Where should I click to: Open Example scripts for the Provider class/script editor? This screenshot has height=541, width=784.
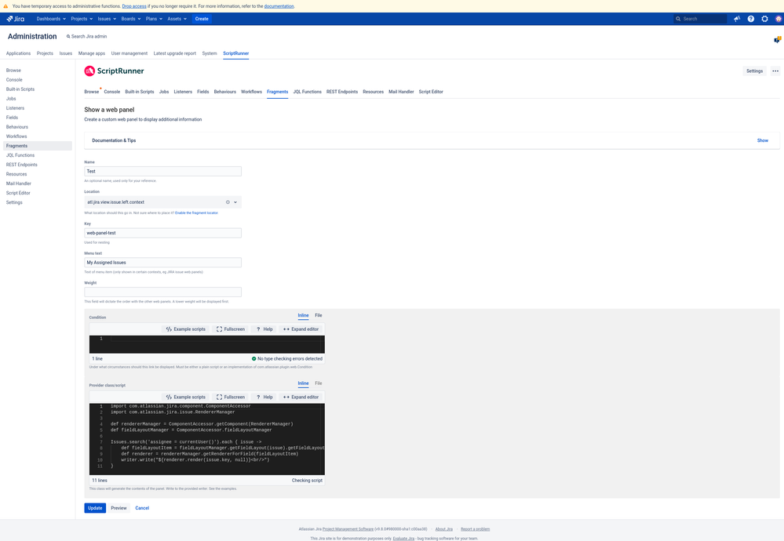pos(185,397)
